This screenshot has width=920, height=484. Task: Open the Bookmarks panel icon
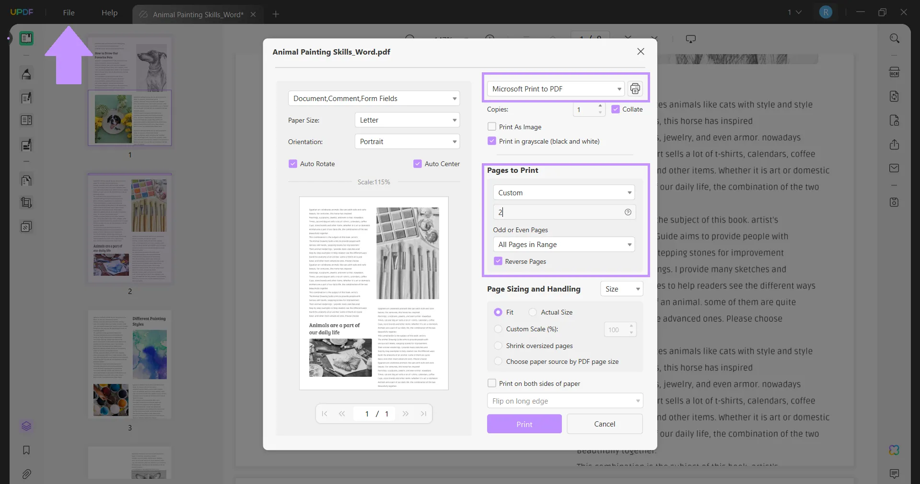tap(26, 450)
